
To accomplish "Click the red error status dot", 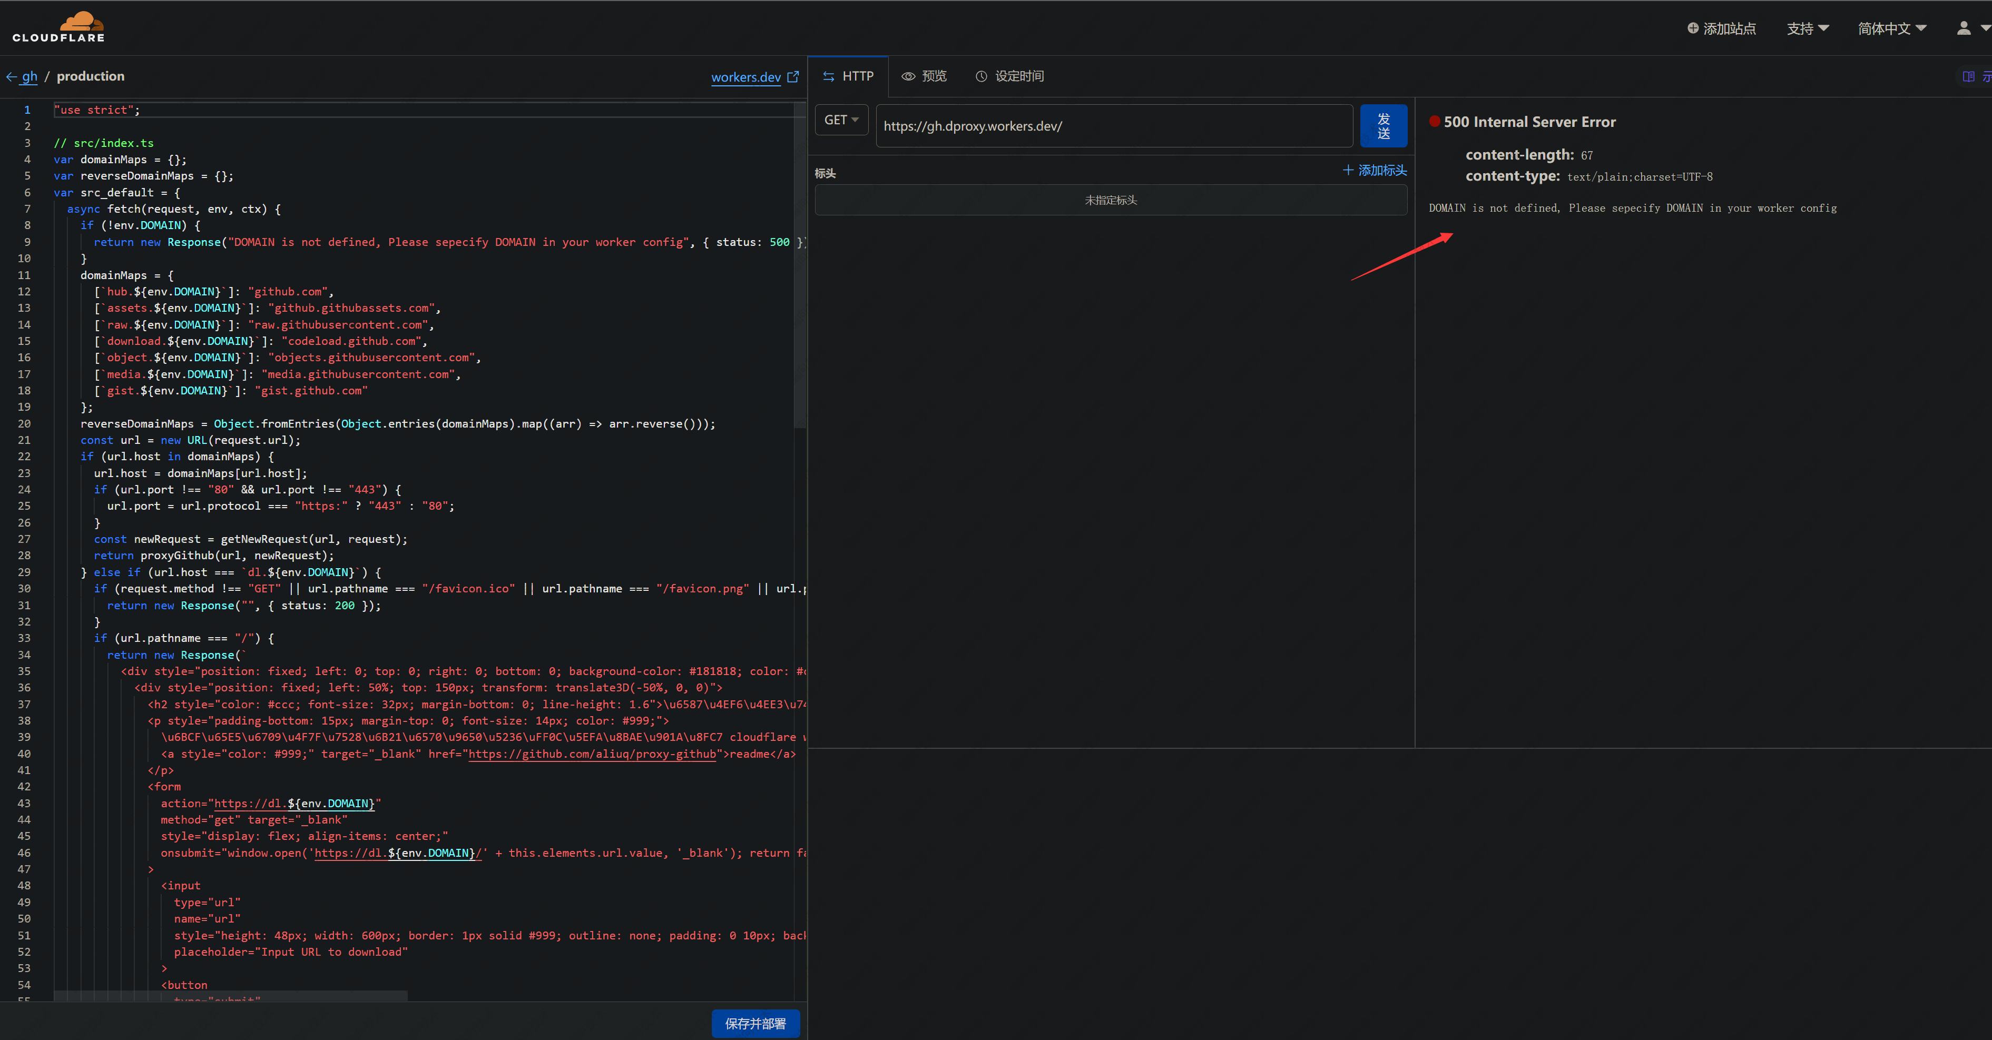I will [x=1435, y=121].
